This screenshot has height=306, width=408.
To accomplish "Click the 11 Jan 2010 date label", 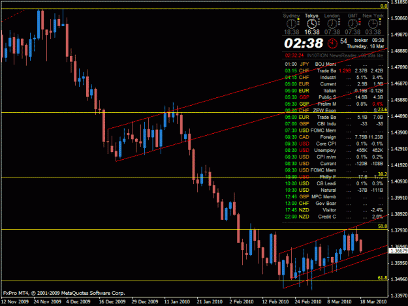I will (x=177, y=301).
